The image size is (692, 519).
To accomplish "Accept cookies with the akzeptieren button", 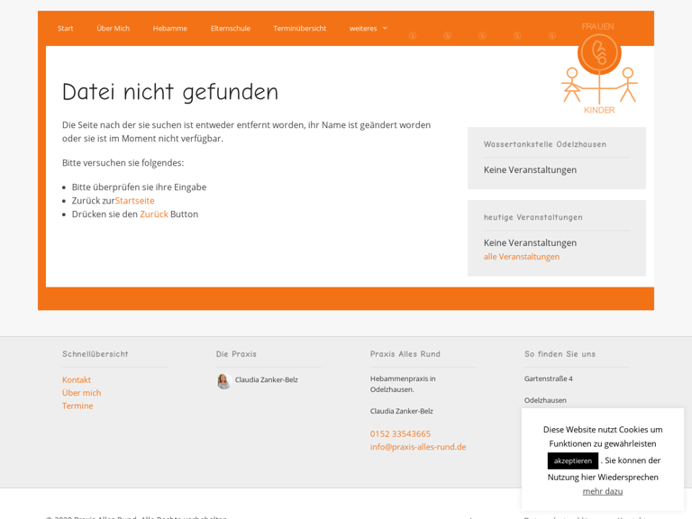I will point(573,460).
